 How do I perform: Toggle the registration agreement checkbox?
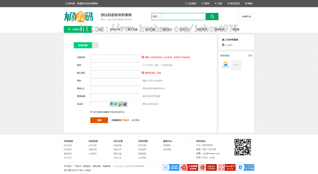(91, 112)
